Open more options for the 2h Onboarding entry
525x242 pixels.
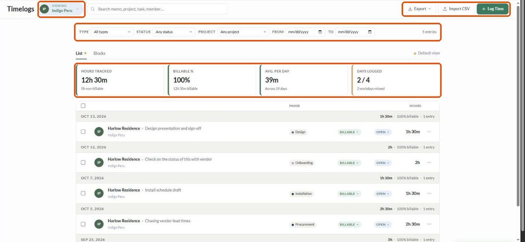[x=429, y=163]
